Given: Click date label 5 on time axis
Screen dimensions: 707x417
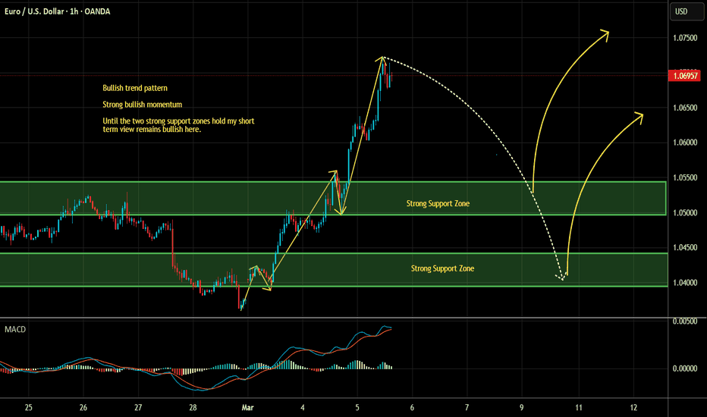Looking at the screenshot, I should [357, 408].
